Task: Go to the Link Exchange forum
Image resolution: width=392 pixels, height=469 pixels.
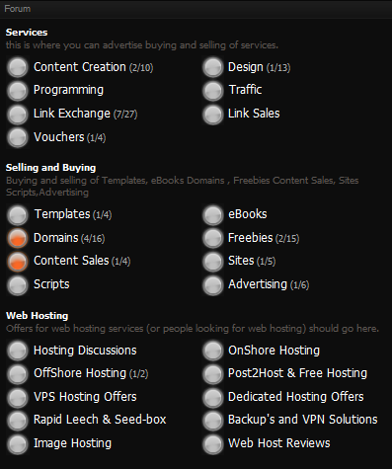Action: (72, 114)
